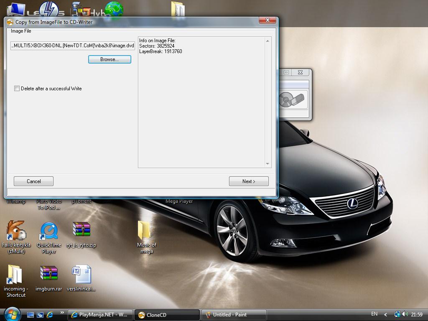
Task: Click the EN language indicator
Action: pos(374,314)
